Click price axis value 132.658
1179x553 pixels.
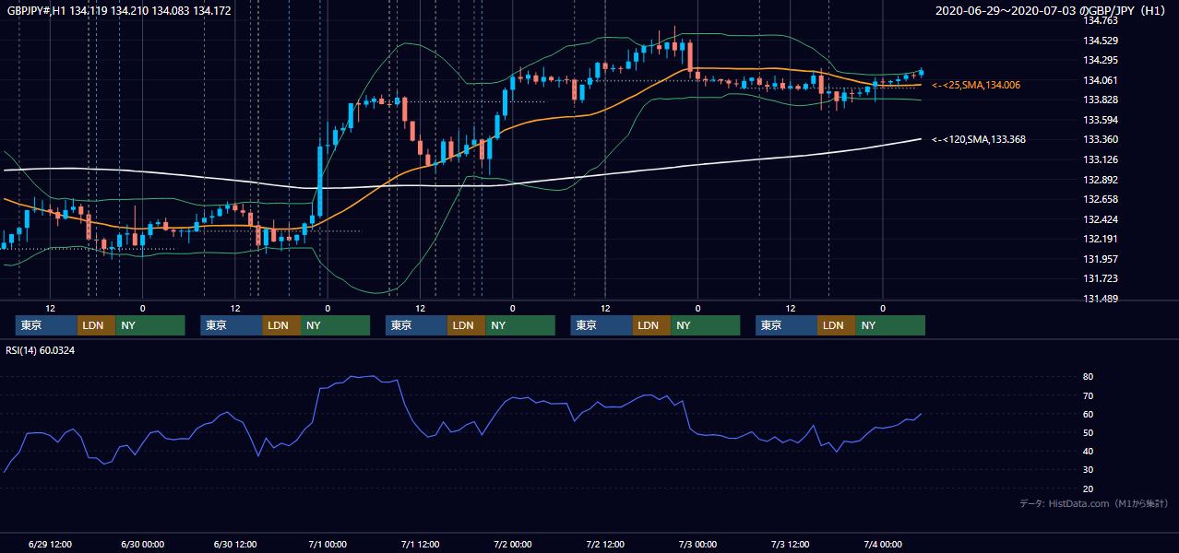tap(1101, 199)
